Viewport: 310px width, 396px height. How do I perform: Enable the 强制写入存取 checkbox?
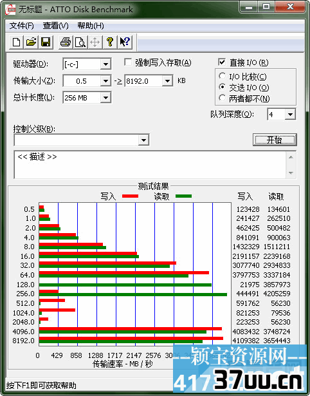[x=129, y=62]
